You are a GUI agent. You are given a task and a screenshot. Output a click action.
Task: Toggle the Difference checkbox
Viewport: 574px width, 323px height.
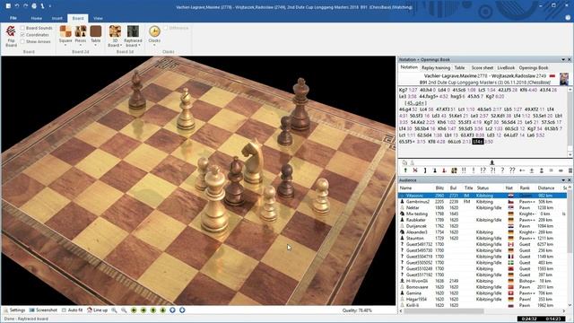pyautogui.click(x=165, y=28)
